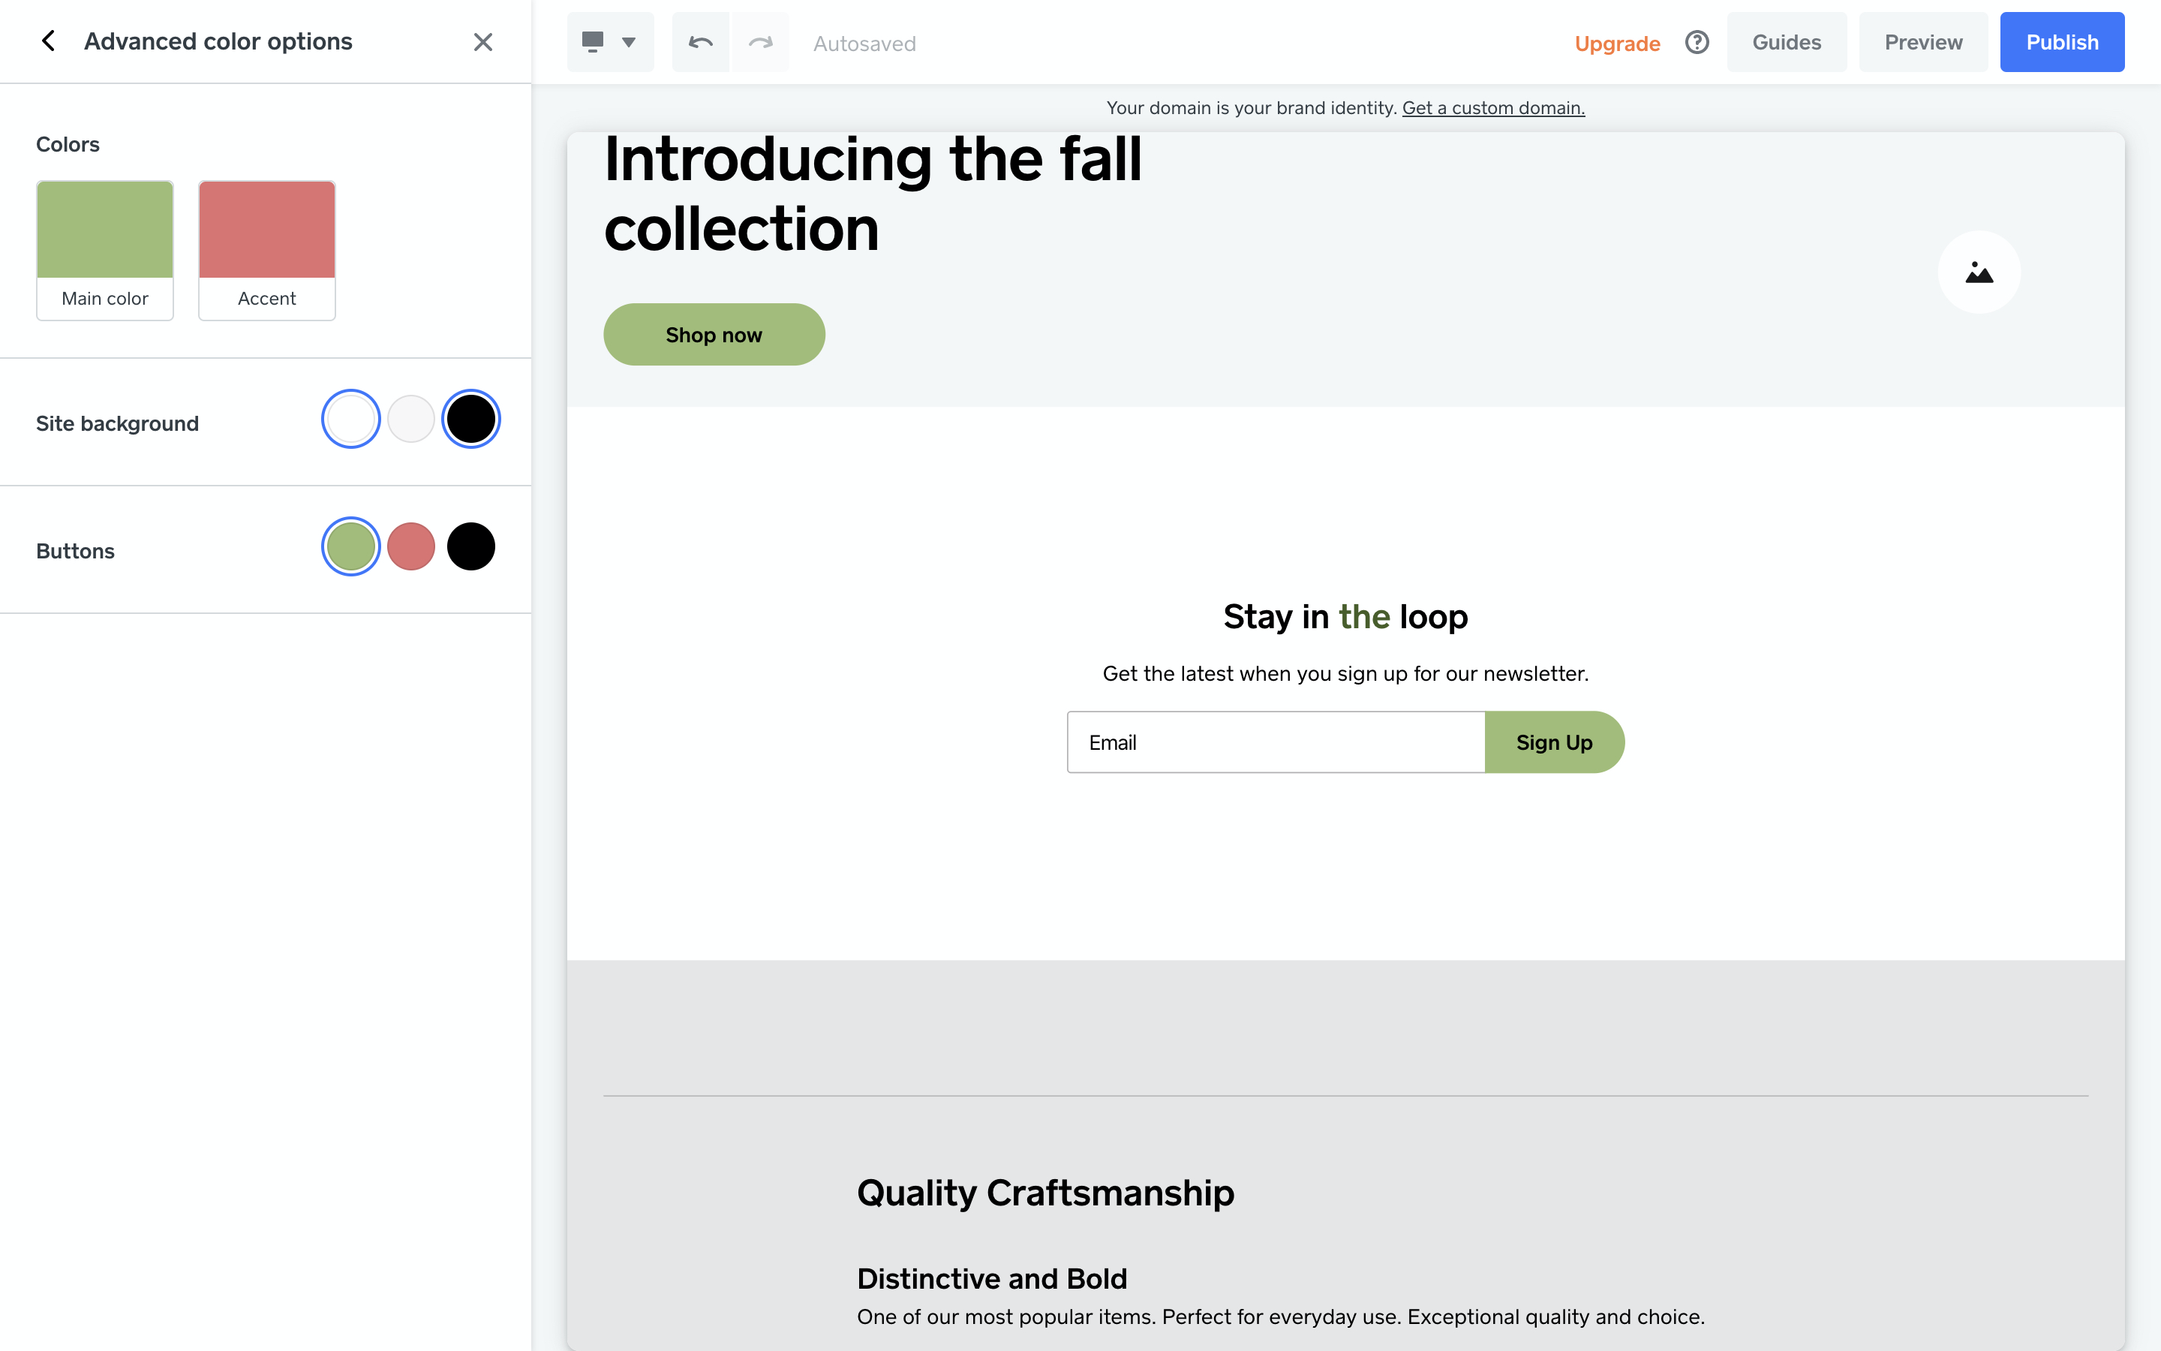
Task: Click the Upgrade link
Action: point(1616,43)
